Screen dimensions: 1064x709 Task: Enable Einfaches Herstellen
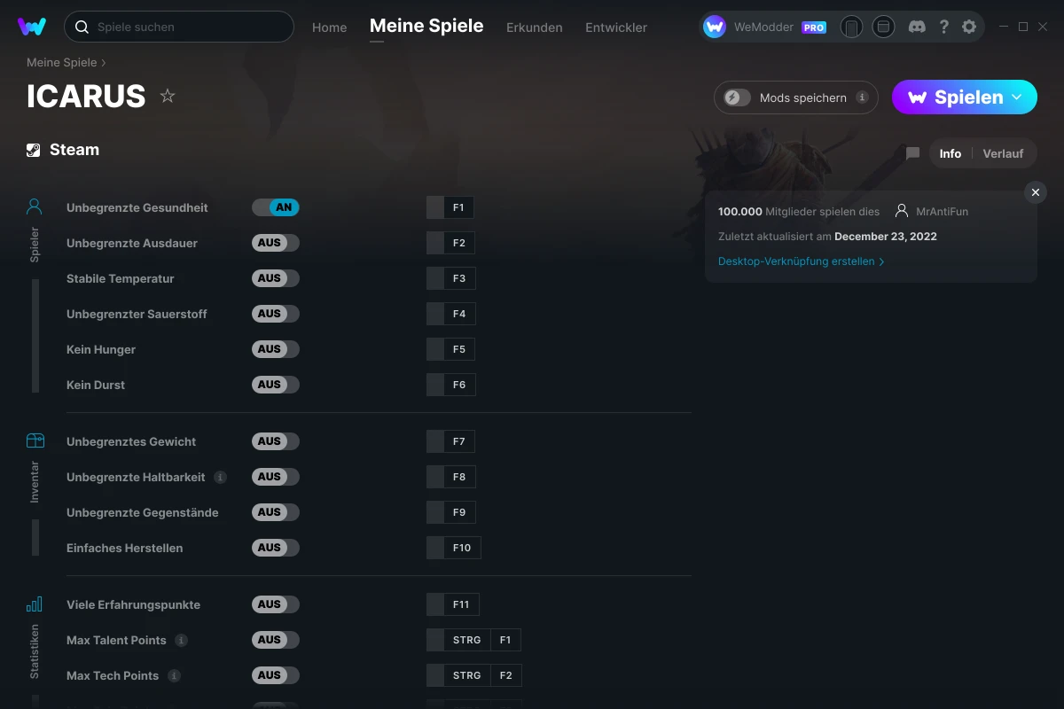point(276,548)
